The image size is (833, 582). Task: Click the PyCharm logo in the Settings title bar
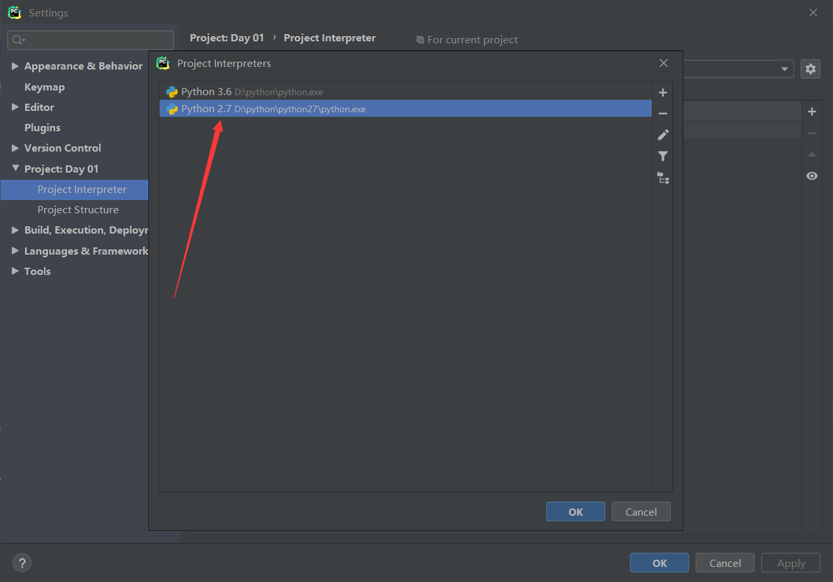[x=14, y=12]
